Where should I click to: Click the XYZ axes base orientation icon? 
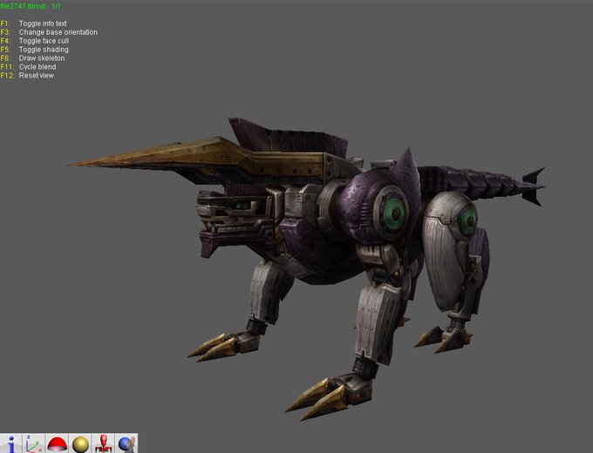tap(34, 443)
